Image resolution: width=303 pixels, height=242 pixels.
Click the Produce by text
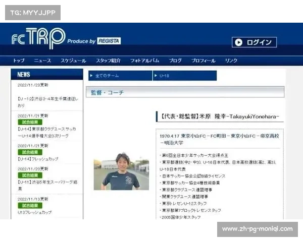coord(81,41)
